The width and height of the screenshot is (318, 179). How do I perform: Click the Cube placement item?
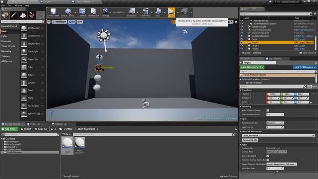[x=32, y=67]
